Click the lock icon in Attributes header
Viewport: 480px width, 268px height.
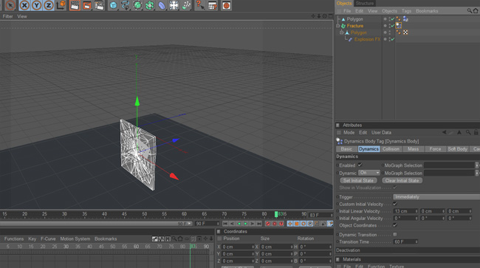pyautogui.click(x=476, y=132)
